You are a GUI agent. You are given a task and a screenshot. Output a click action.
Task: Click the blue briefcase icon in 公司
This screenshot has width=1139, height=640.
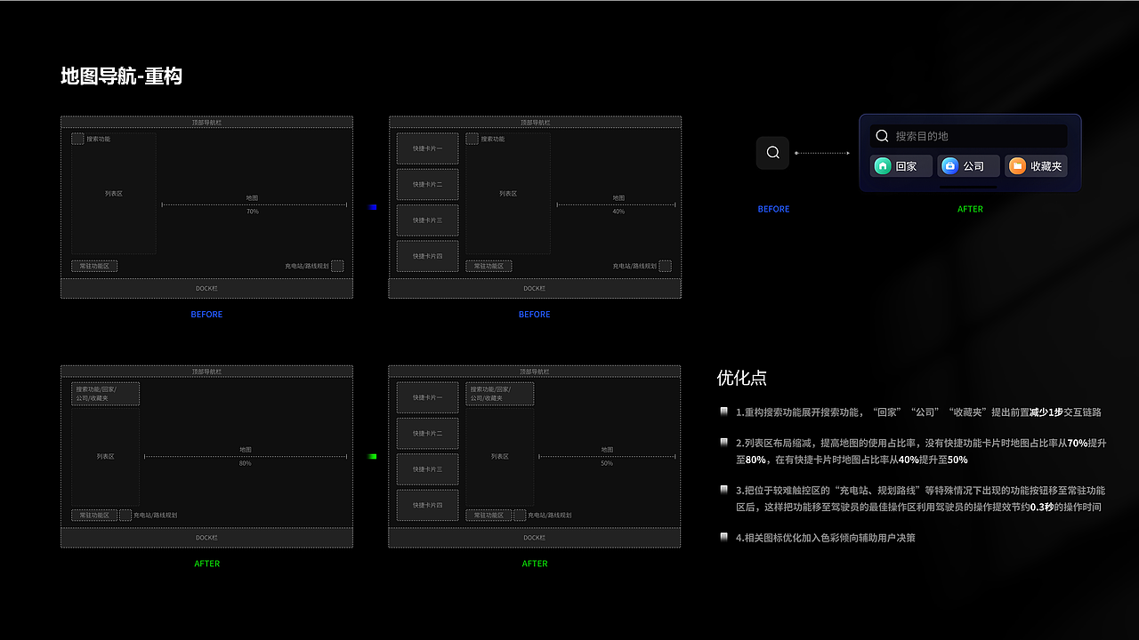tap(949, 165)
